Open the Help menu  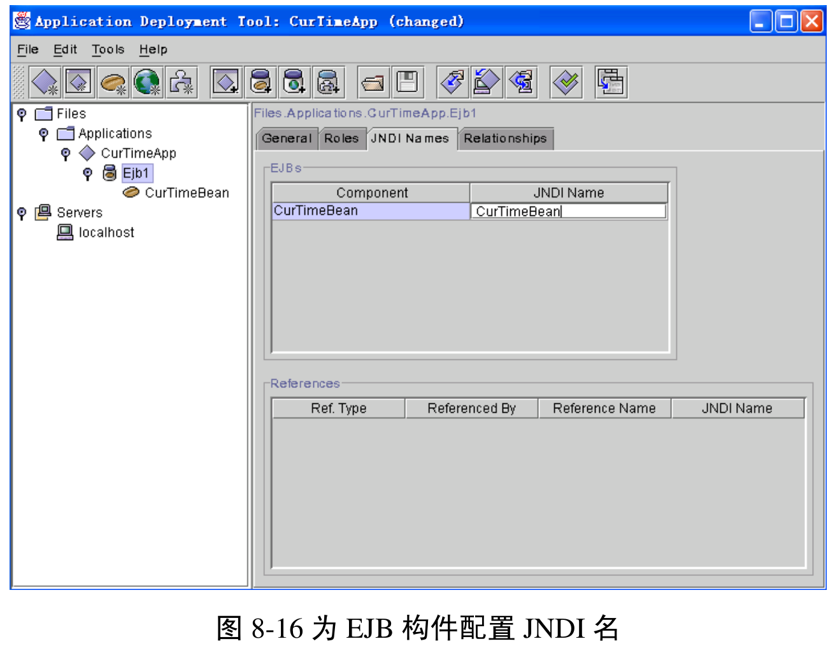153,50
